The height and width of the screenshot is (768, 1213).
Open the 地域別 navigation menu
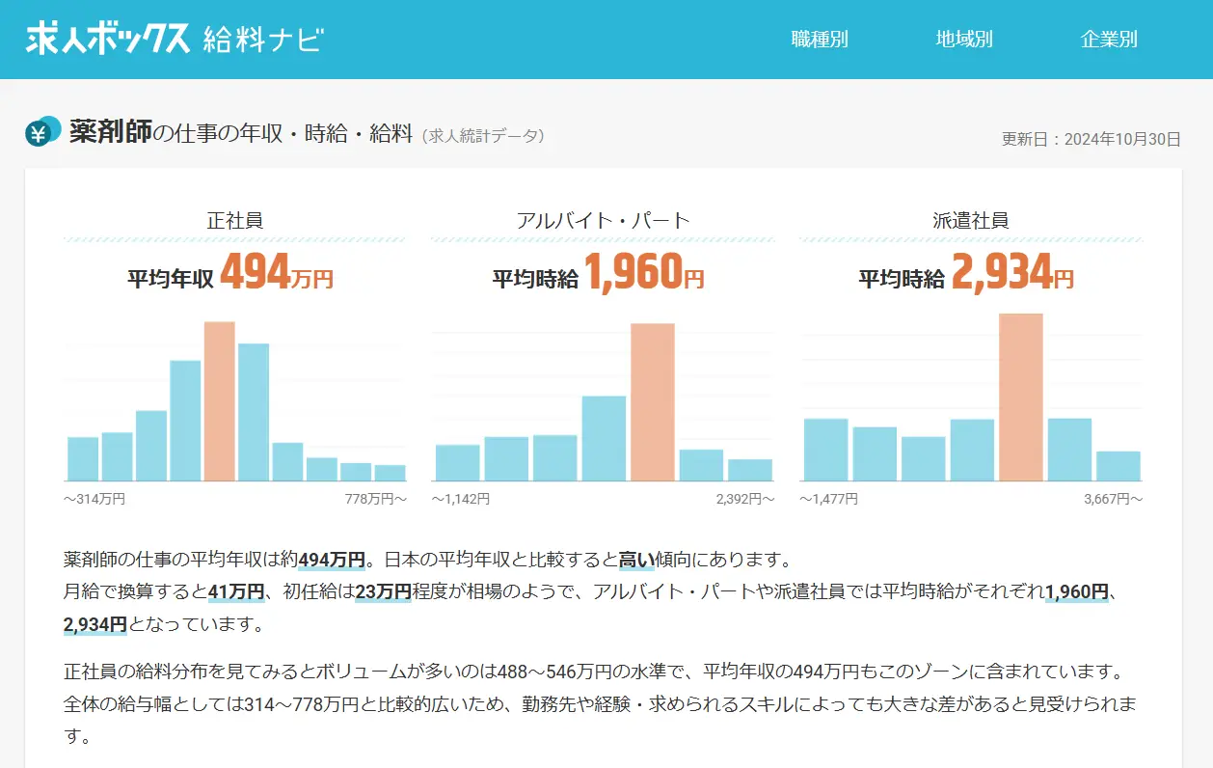click(x=966, y=40)
